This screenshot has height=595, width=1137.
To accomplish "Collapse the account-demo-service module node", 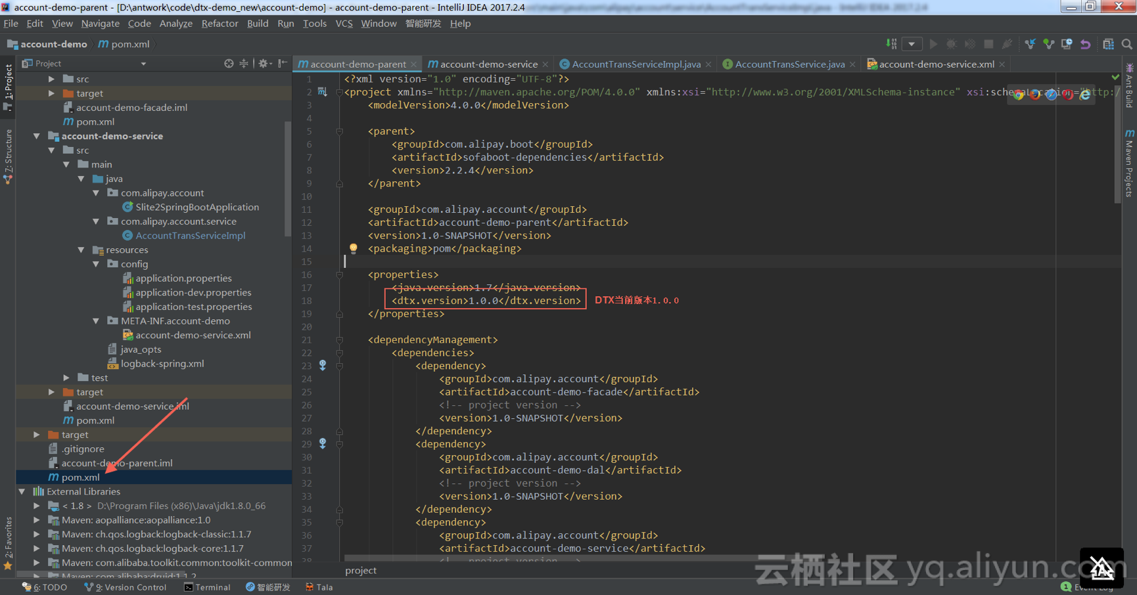I will [x=37, y=136].
